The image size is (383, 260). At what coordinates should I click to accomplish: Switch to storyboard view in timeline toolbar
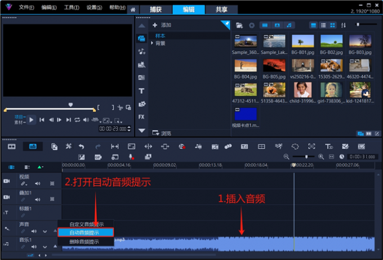tap(12, 146)
